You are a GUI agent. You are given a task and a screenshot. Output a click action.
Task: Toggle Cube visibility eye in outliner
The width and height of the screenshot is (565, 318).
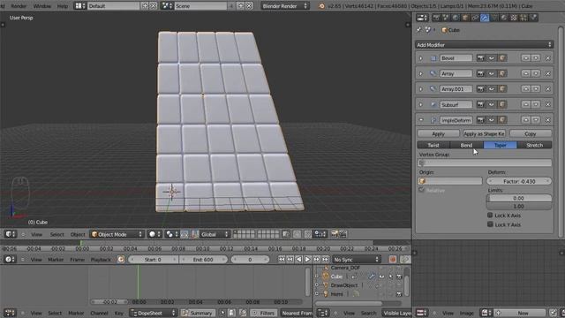coord(381,276)
